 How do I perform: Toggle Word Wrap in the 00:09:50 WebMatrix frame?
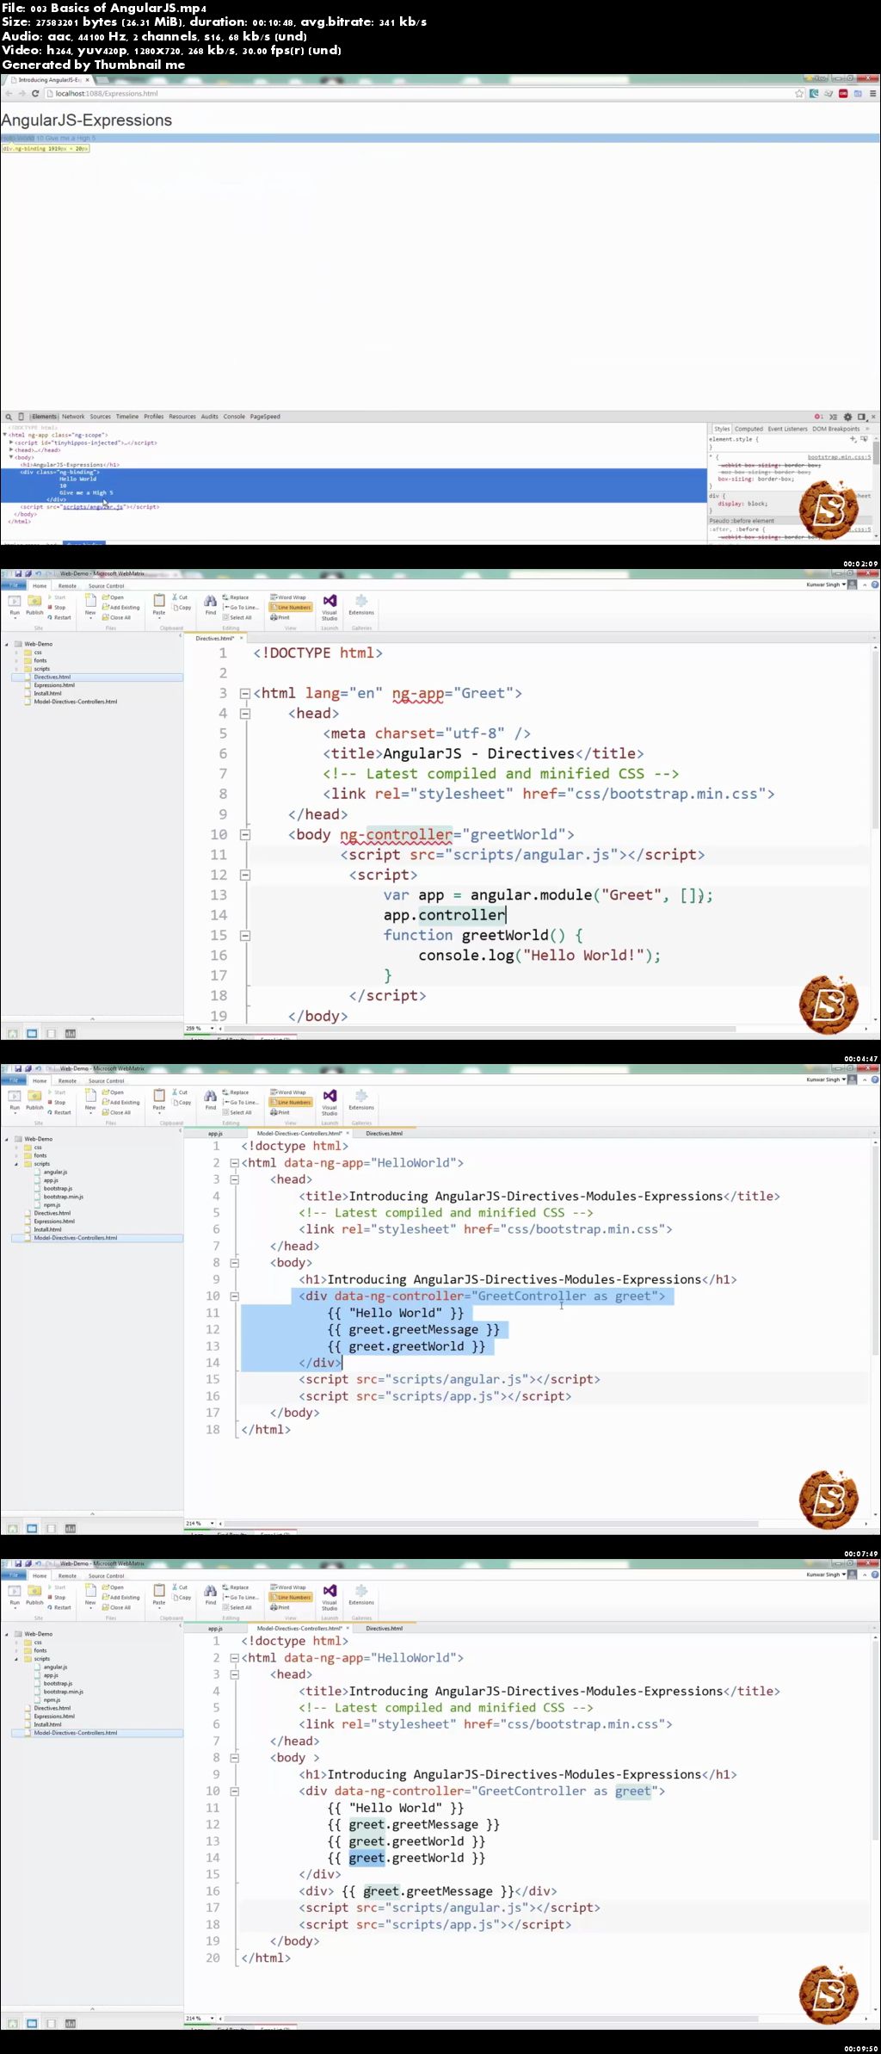click(x=288, y=1587)
